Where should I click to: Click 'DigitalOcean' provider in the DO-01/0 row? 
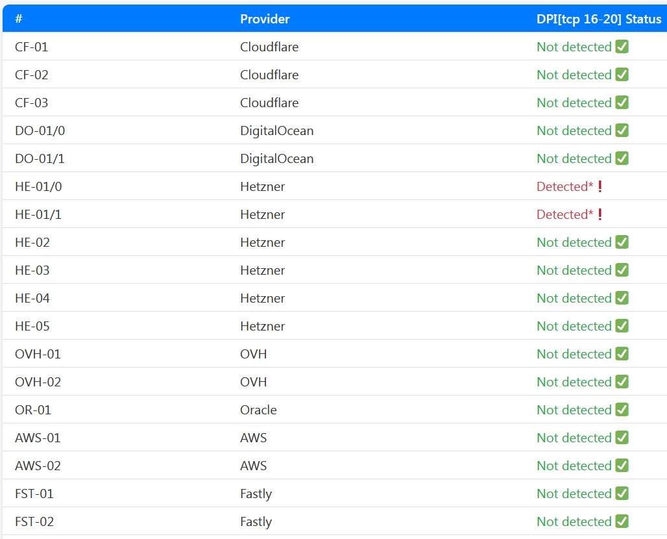tap(277, 131)
